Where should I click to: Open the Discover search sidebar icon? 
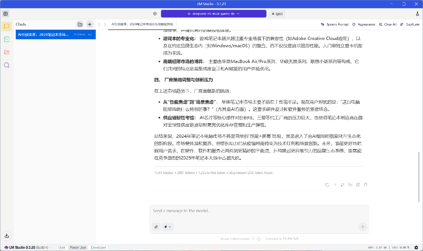click(7, 65)
